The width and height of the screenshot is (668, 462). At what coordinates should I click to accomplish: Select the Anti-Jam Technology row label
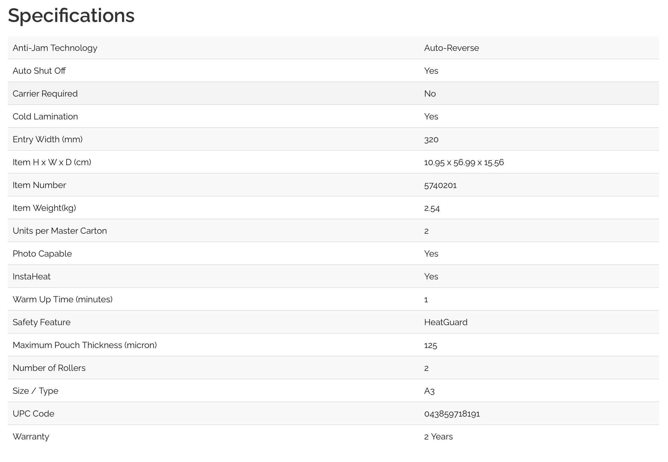[55, 48]
